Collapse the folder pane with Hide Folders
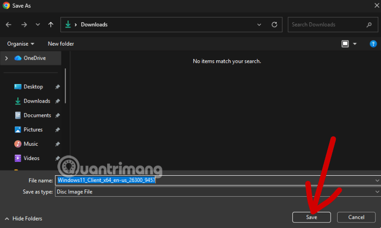This screenshot has height=228, width=381. (23, 218)
